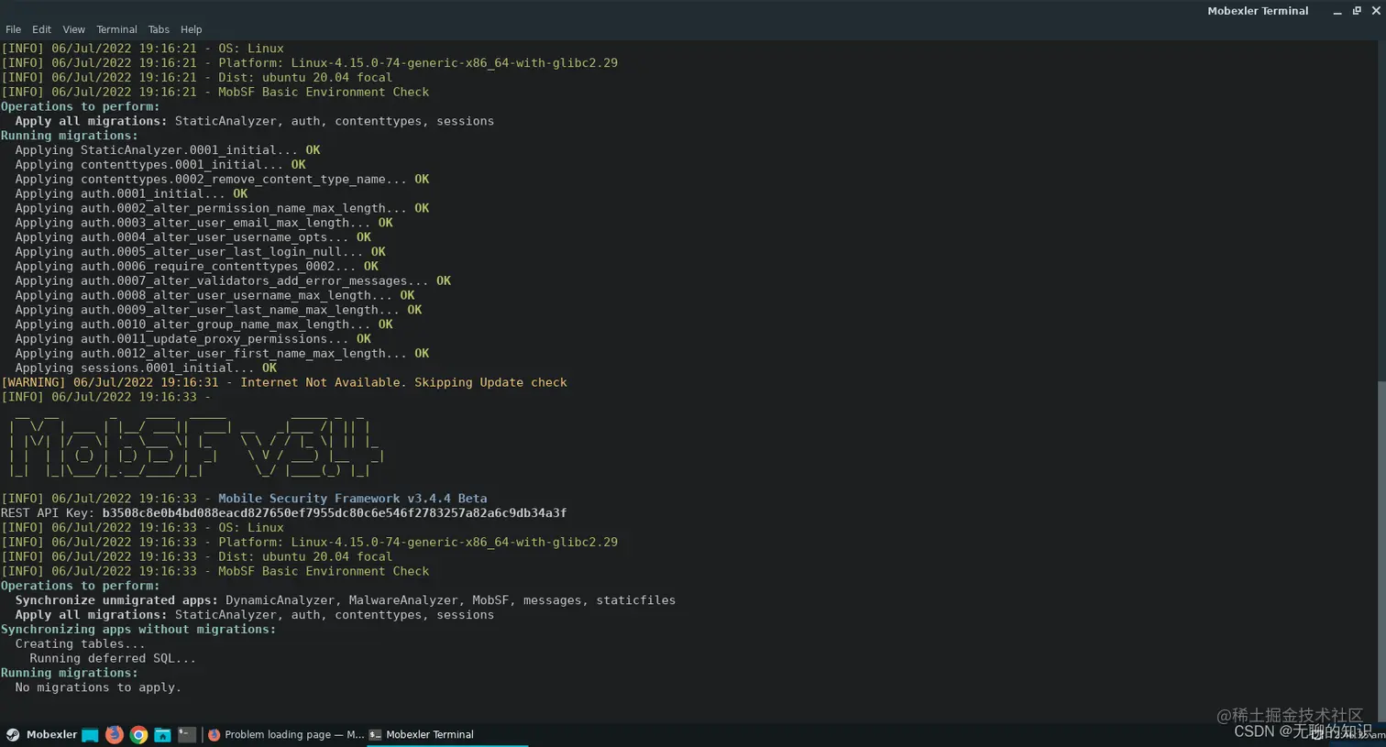The image size is (1386, 747).
Task: Open the Help menu
Action: point(191,29)
